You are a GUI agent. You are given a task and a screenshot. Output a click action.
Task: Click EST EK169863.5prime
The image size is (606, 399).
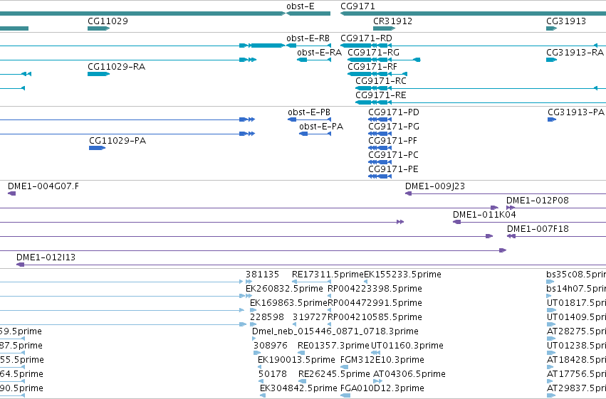pos(253,310)
